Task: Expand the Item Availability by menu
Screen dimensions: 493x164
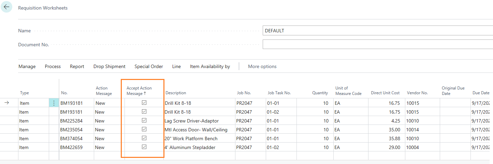Action: tap(210, 67)
